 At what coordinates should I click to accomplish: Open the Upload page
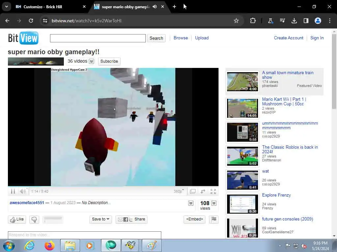[202, 38]
